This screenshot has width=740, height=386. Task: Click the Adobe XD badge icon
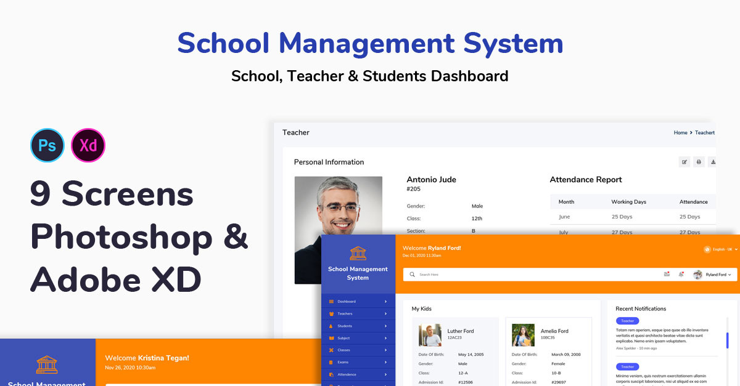pyautogui.click(x=88, y=145)
